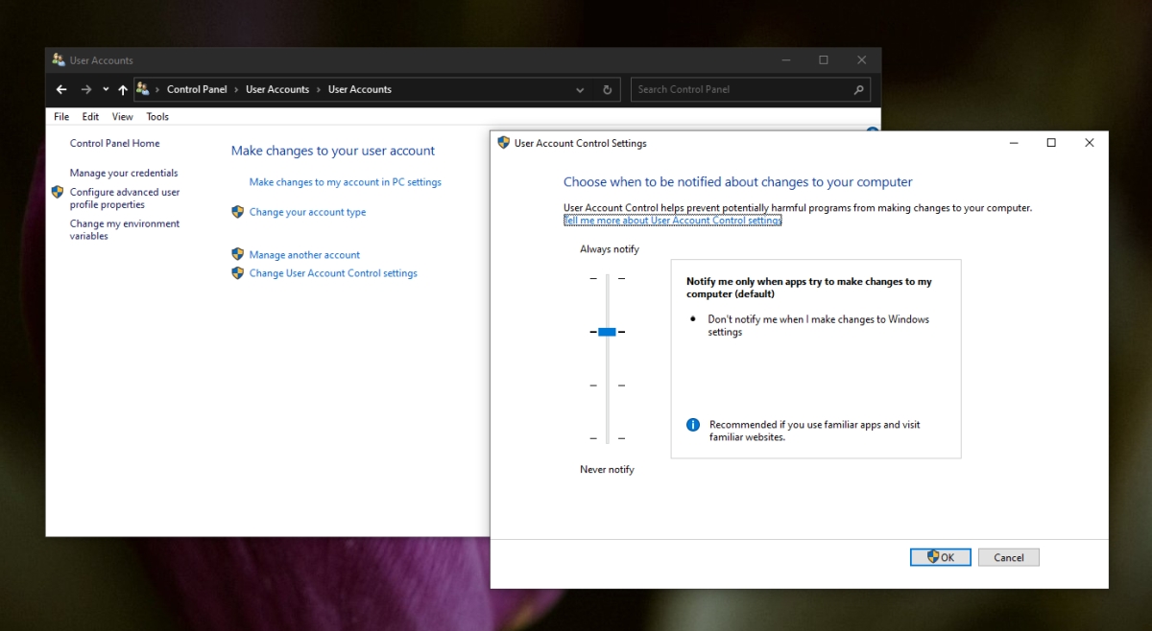This screenshot has width=1152, height=631.
Task: Click breadcrumb chevron before the last User Accounts
Action: pyautogui.click(x=319, y=89)
